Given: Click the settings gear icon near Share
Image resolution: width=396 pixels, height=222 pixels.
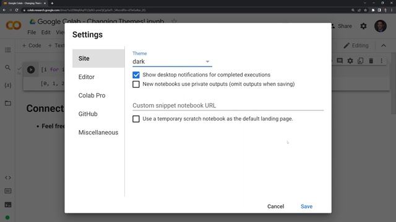Looking at the screenshot, I should click(x=363, y=26).
